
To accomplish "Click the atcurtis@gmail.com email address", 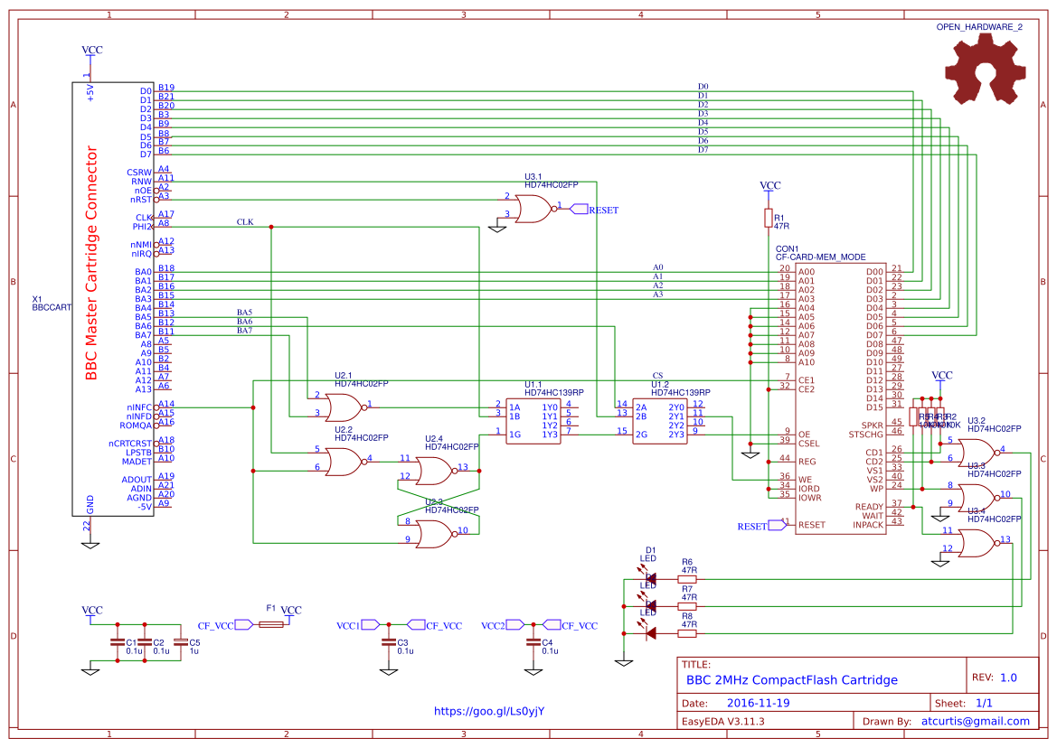I will point(976,721).
